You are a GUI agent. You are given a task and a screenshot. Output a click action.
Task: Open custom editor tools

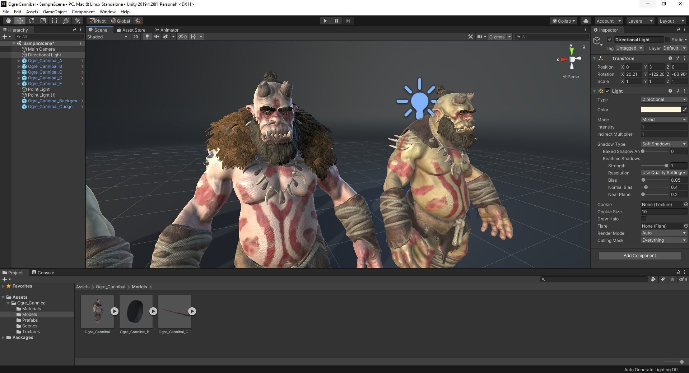tap(77, 21)
